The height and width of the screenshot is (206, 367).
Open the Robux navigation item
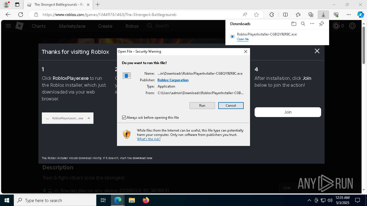[x=132, y=26]
